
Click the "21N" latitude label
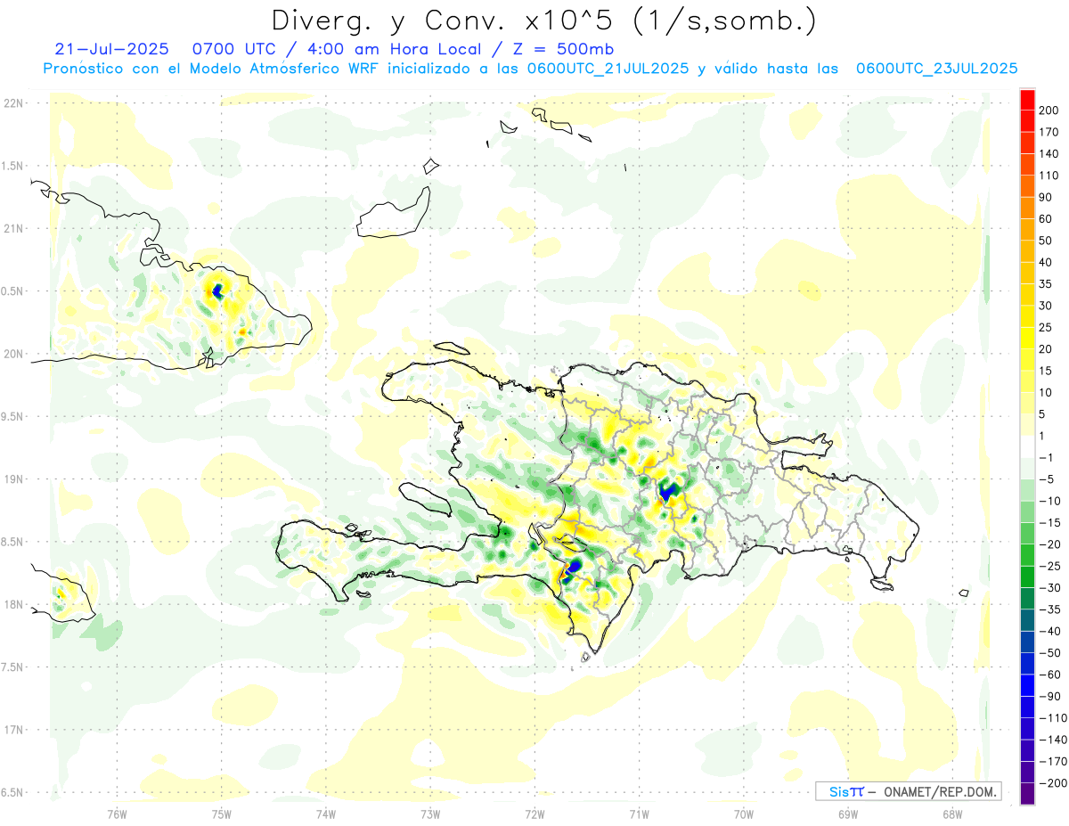click(13, 228)
